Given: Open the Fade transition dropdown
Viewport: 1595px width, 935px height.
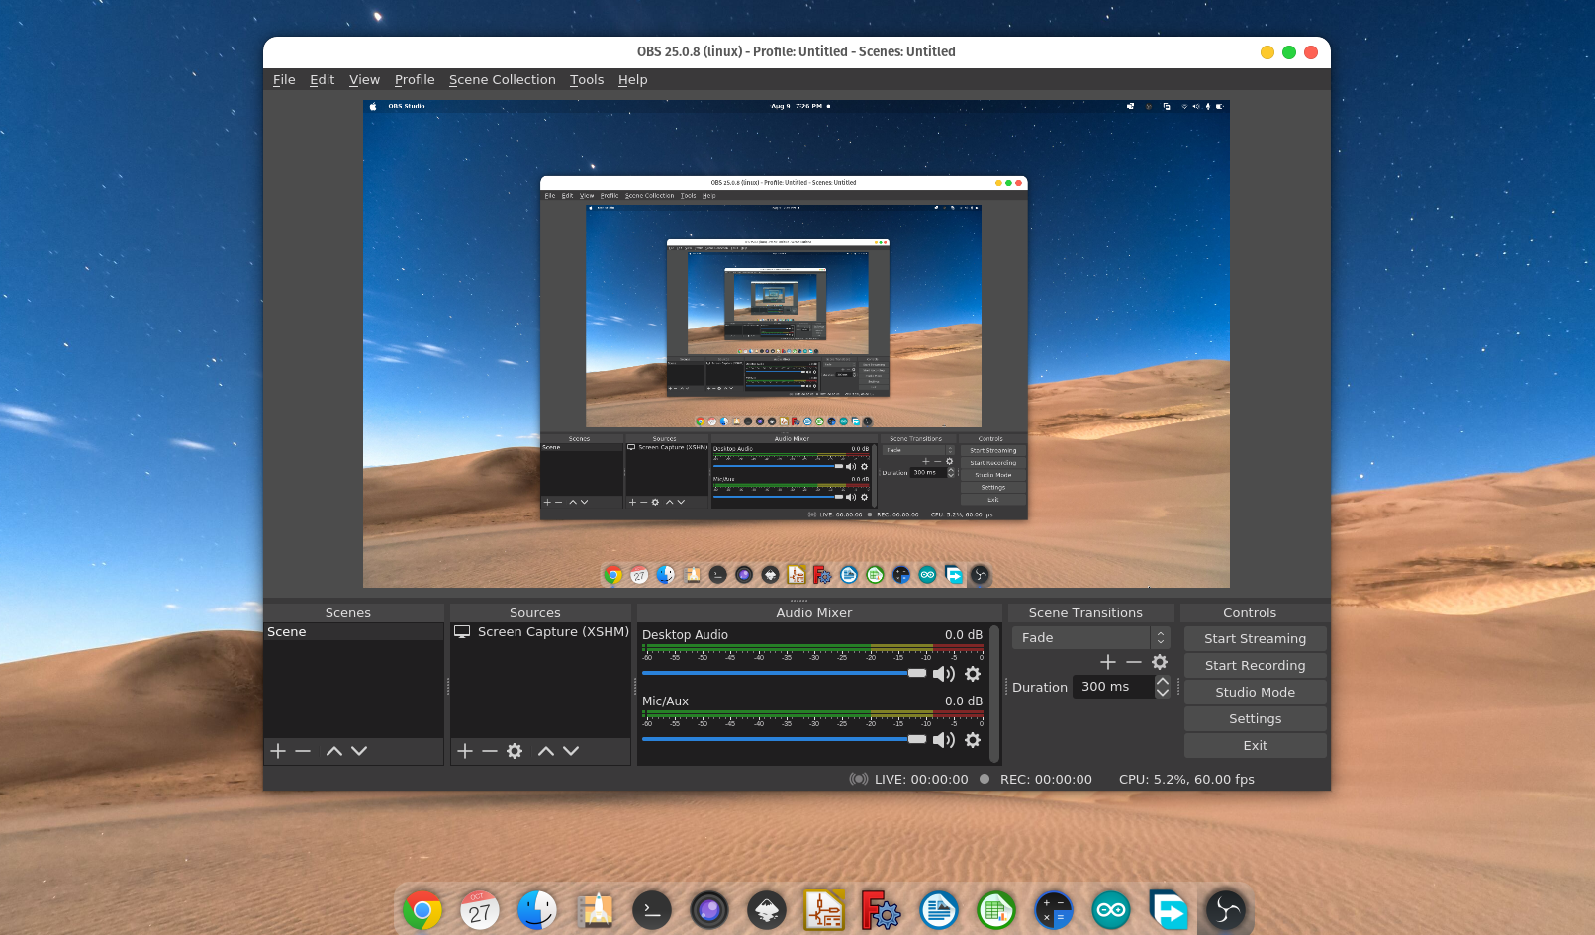Looking at the screenshot, I should click(x=1090, y=638).
